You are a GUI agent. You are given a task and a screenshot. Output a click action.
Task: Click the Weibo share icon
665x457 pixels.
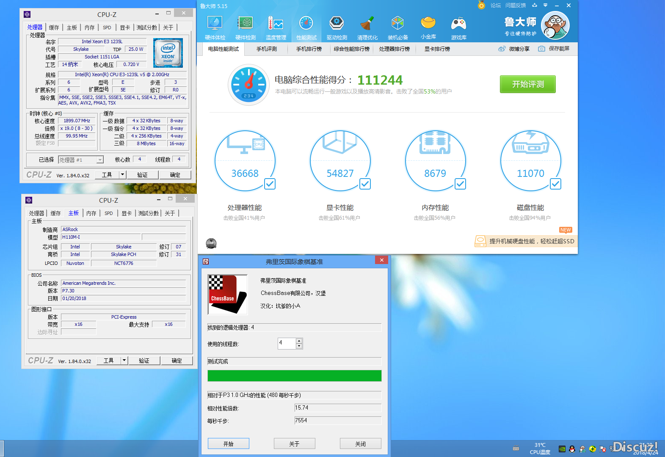point(502,49)
